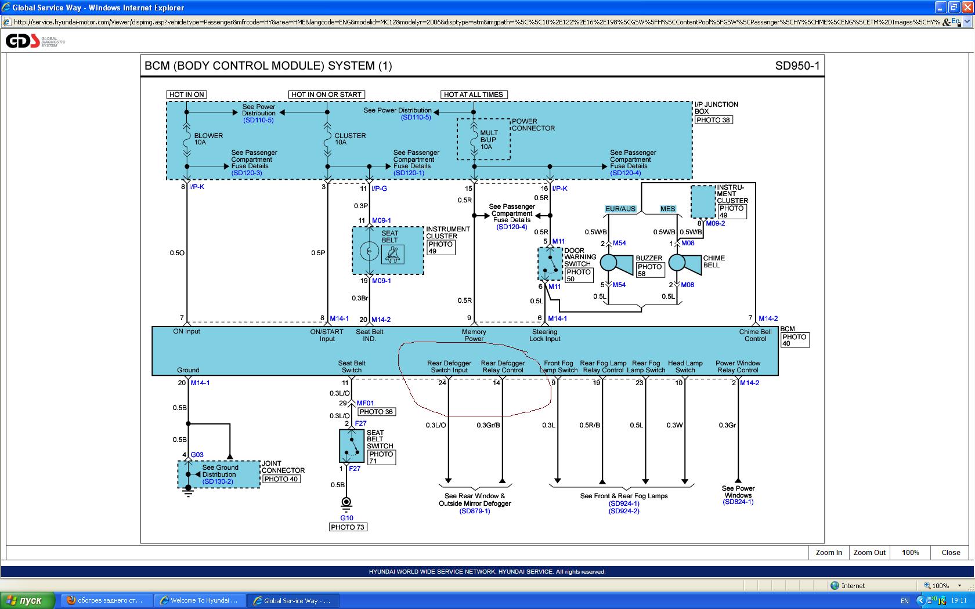Click the network connection tray icon
The image size is (975, 609).
pyautogui.click(x=931, y=600)
